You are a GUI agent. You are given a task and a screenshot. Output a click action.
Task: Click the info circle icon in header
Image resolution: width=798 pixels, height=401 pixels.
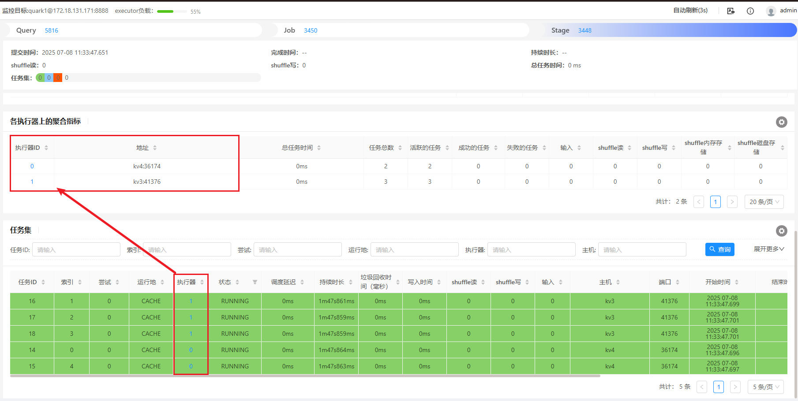(750, 11)
